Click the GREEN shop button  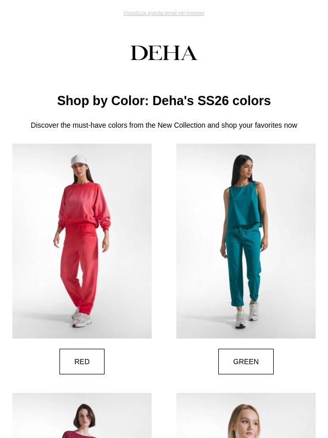coord(246,362)
